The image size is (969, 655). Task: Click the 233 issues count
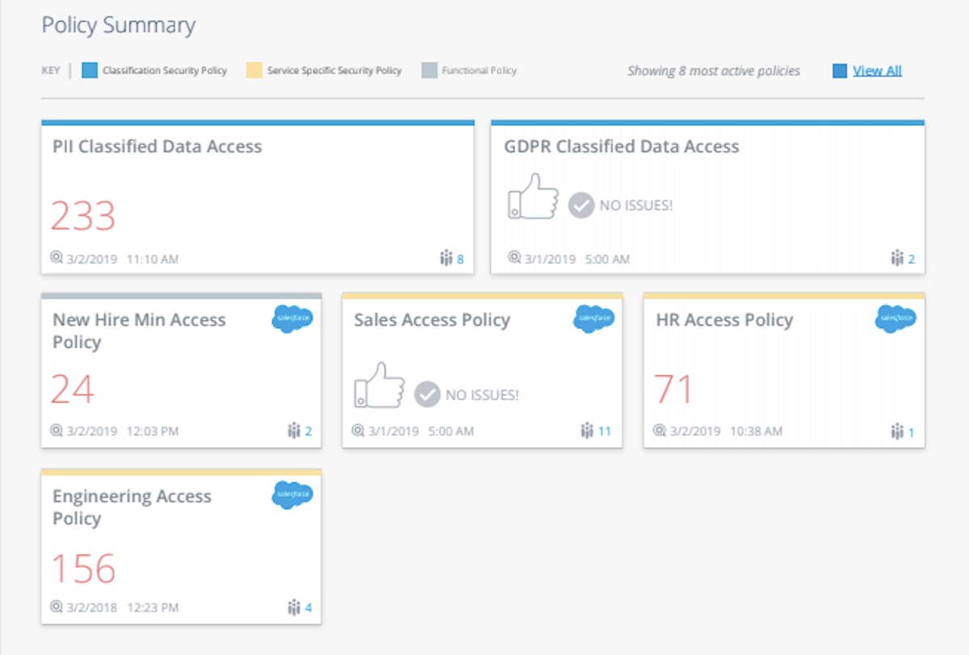tap(83, 216)
